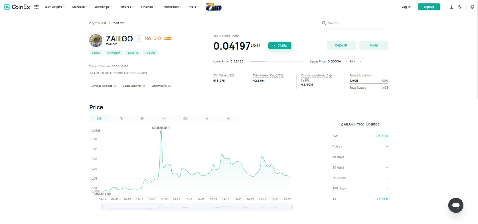Click the chart peak marker 0.08880 USD
The image size is (478, 224).
pyautogui.click(x=161, y=131)
